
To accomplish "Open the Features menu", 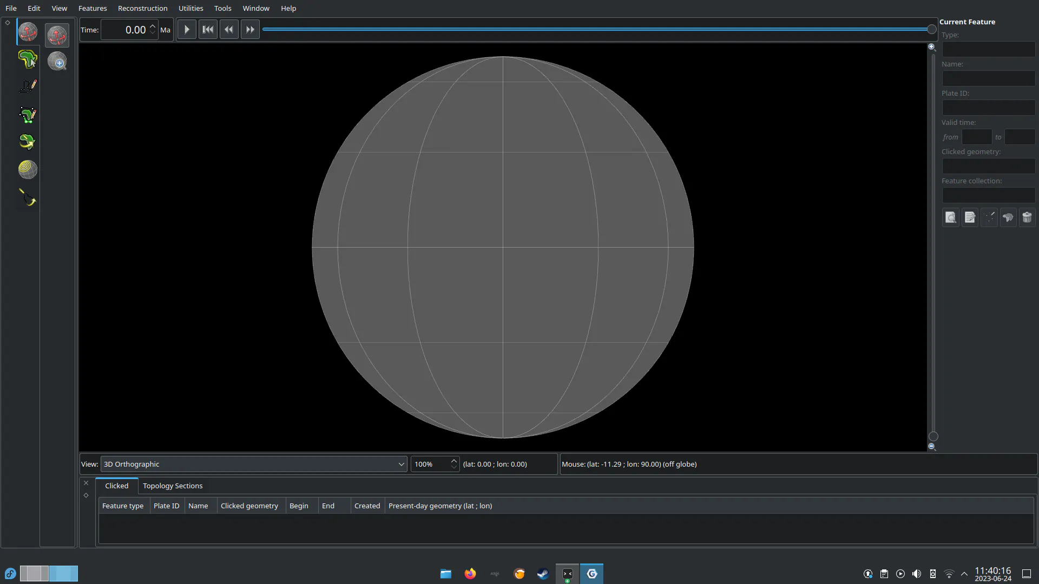I will [x=93, y=8].
